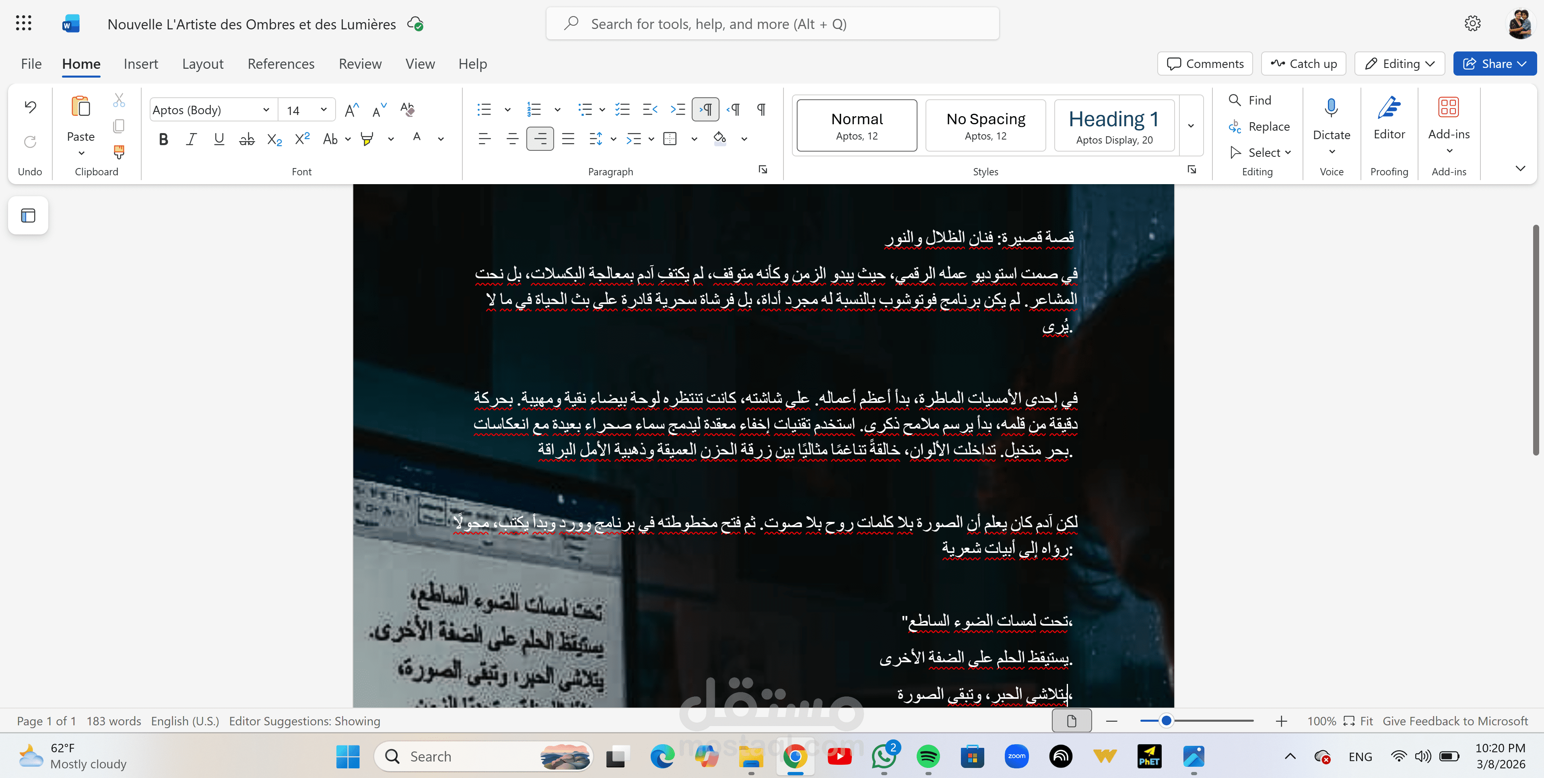Open the Styles pane dialog launcher
Screen dimensions: 1544x778
click(x=1191, y=170)
